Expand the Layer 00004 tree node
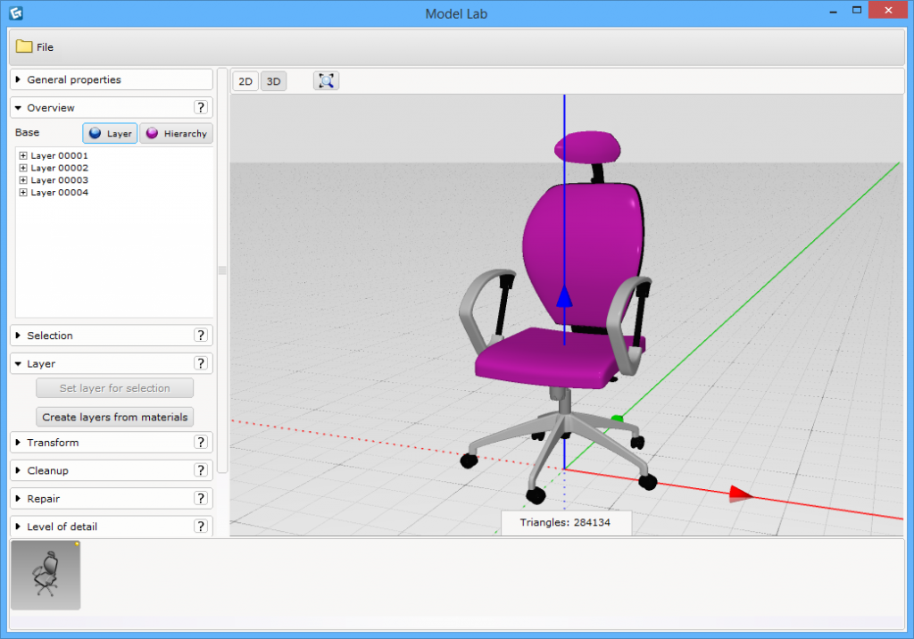 click(x=23, y=193)
